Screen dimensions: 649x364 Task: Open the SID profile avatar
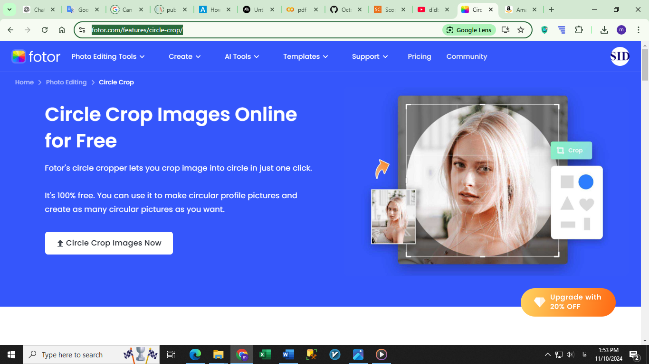(x=620, y=56)
